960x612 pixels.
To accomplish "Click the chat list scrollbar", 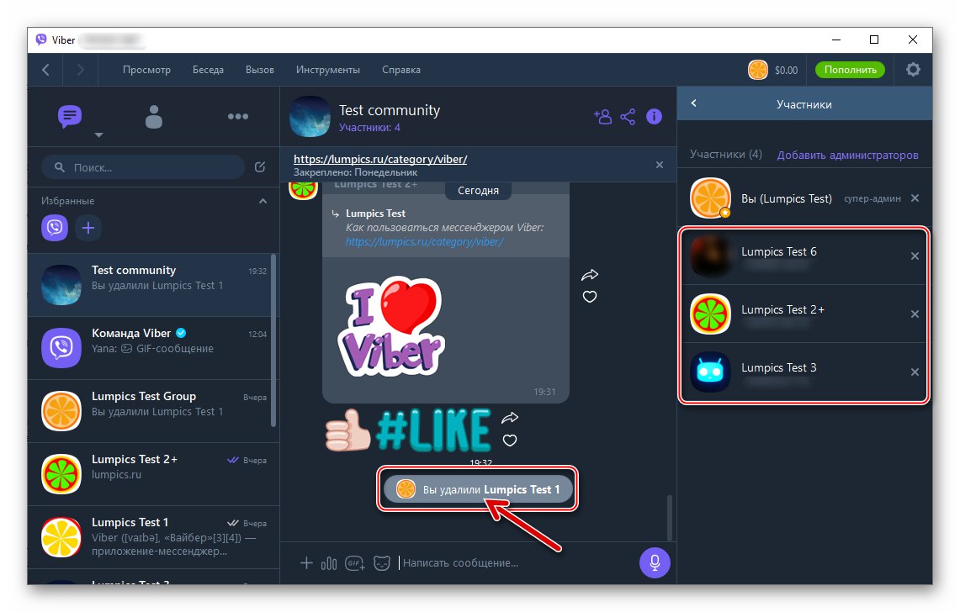I will pos(273,340).
